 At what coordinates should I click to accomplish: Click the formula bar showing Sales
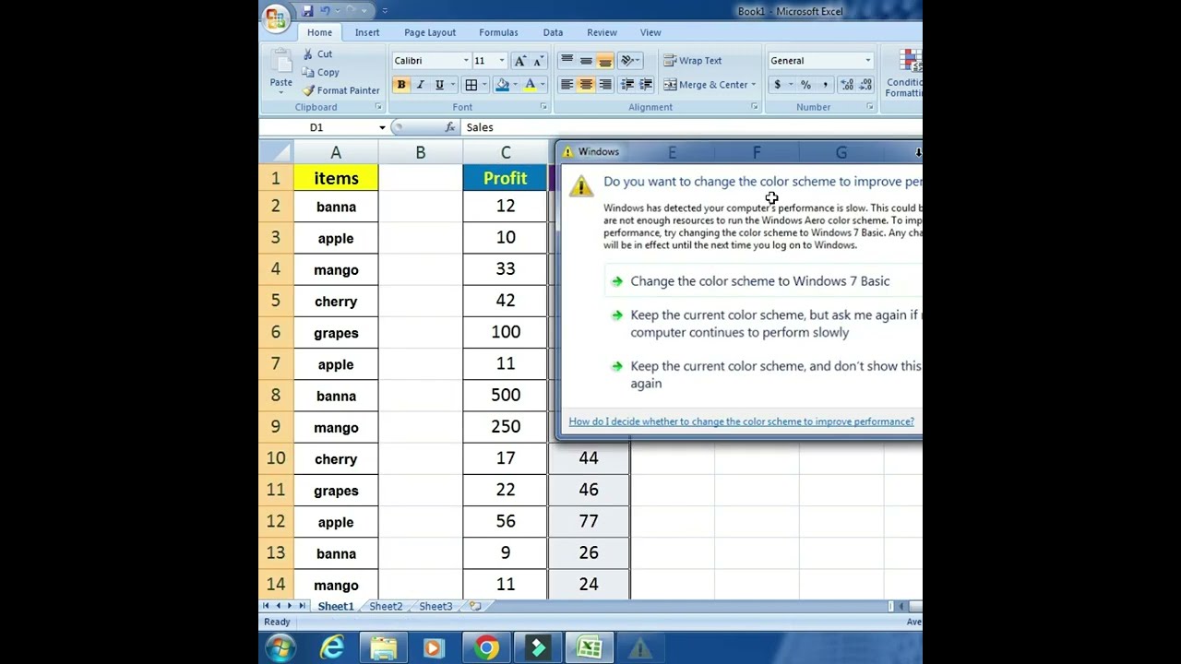692,127
